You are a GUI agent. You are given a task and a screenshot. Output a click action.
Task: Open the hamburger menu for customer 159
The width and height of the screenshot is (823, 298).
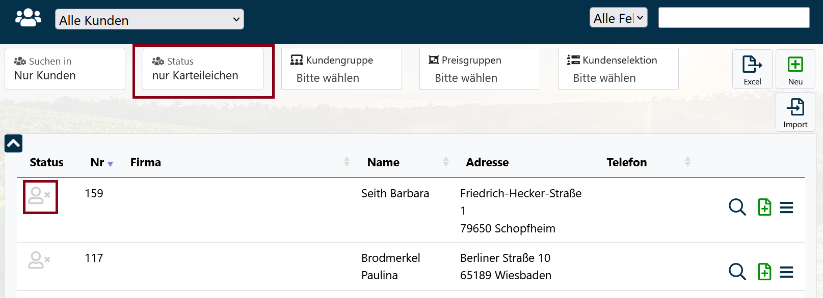click(786, 207)
